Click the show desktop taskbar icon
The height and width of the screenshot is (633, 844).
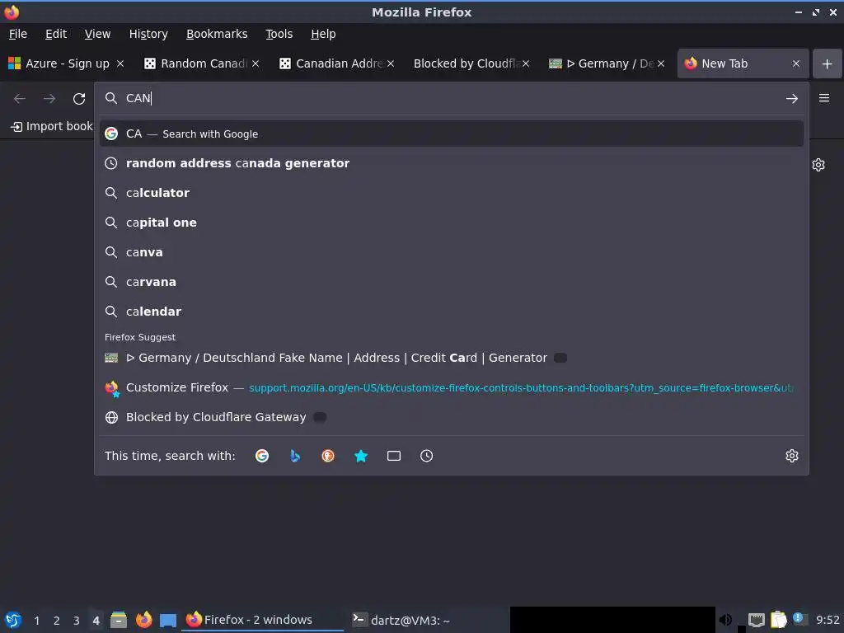pos(168,620)
